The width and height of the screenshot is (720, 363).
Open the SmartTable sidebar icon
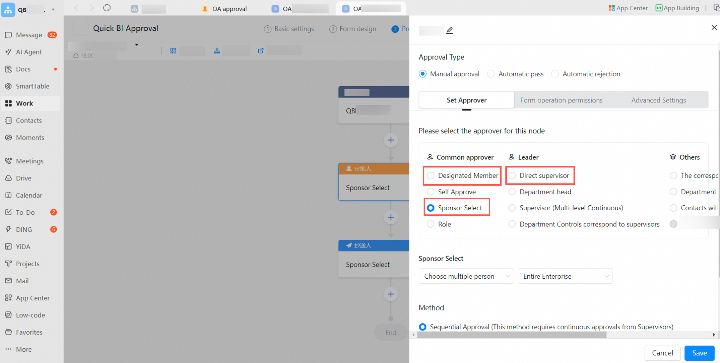8,86
